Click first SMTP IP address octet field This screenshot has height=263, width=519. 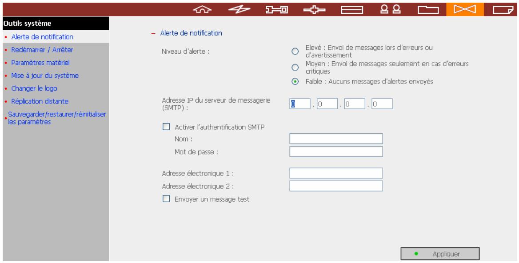click(300, 104)
